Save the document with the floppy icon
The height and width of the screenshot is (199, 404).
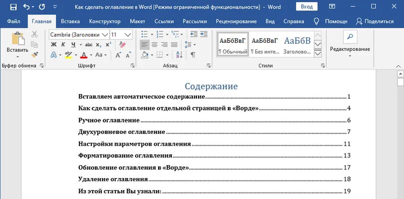coord(13,7)
